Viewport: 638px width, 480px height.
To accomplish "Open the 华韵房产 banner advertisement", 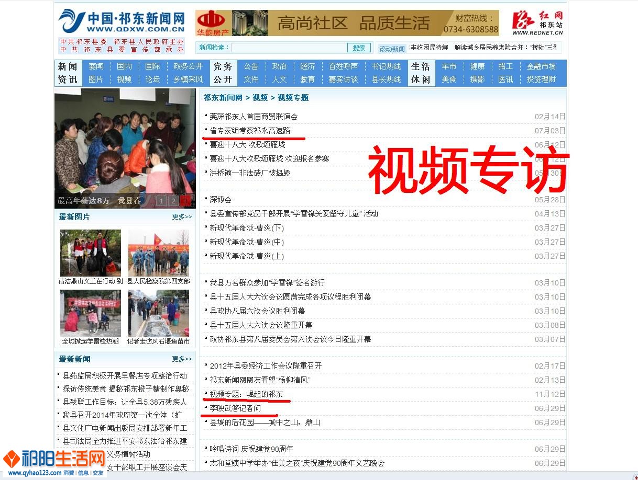I will coord(347,23).
